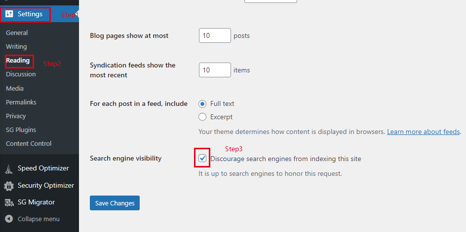This screenshot has width=466, height=232.
Task: Open the Privacy settings page
Action: (x=16, y=116)
